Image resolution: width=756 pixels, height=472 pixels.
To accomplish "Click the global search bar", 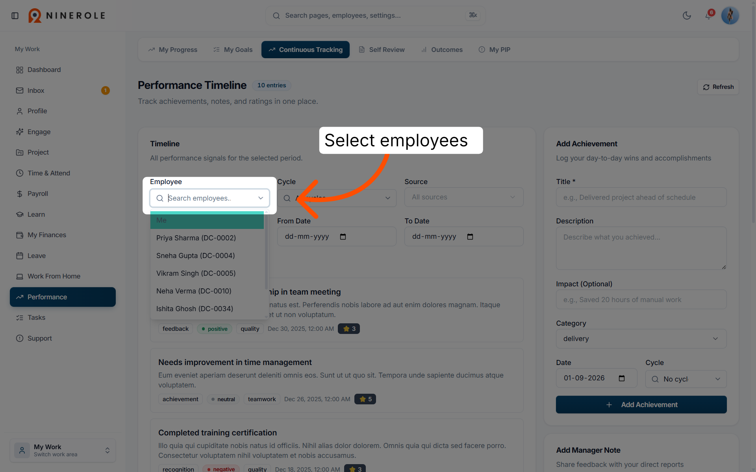I will [x=376, y=16].
